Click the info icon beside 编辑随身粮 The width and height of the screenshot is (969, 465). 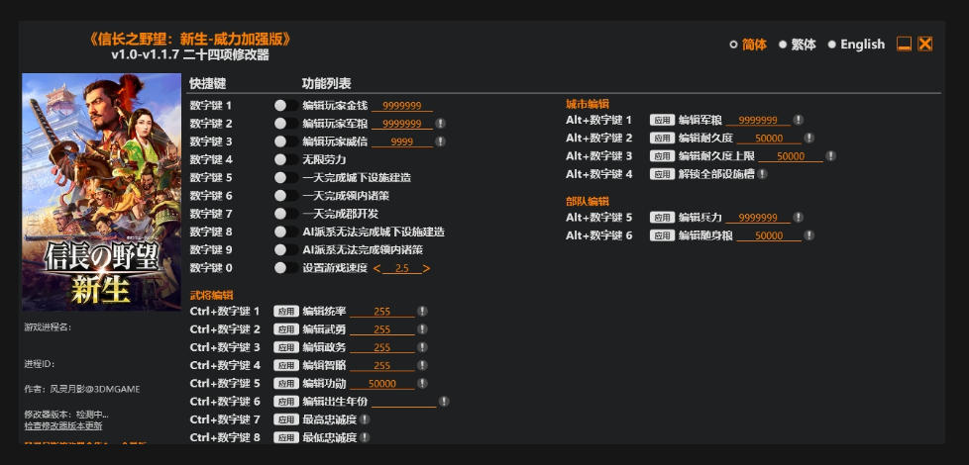(808, 234)
